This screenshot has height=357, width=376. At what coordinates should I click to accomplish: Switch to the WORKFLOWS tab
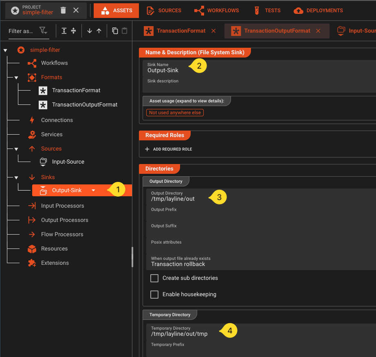click(x=216, y=10)
